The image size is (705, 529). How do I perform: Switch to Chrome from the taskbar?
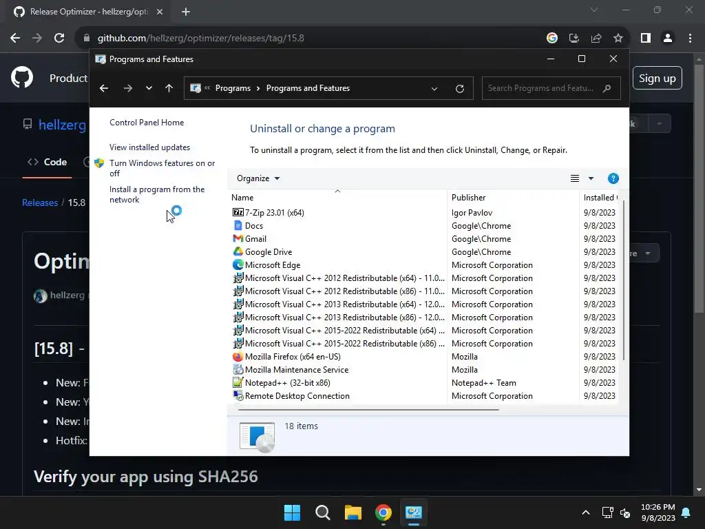383,512
